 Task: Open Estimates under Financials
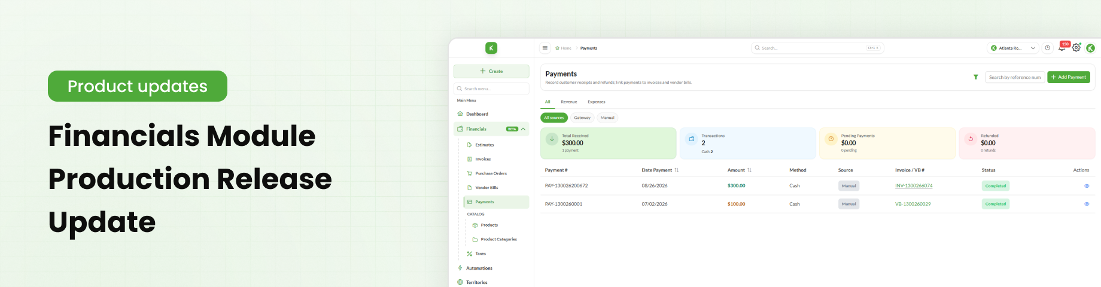tap(485, 145)
